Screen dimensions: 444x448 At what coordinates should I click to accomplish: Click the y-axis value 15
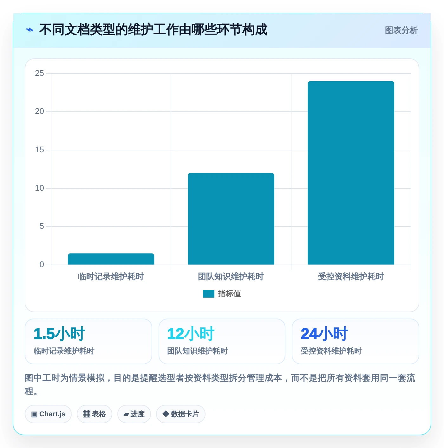click(x=39, y=150)
